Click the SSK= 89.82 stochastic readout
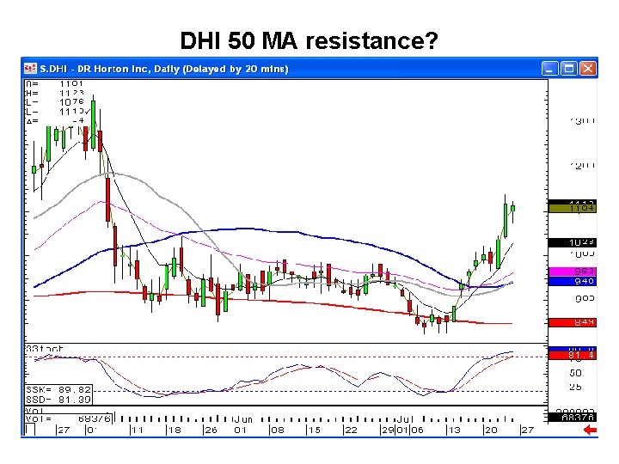 coord(58,390)
